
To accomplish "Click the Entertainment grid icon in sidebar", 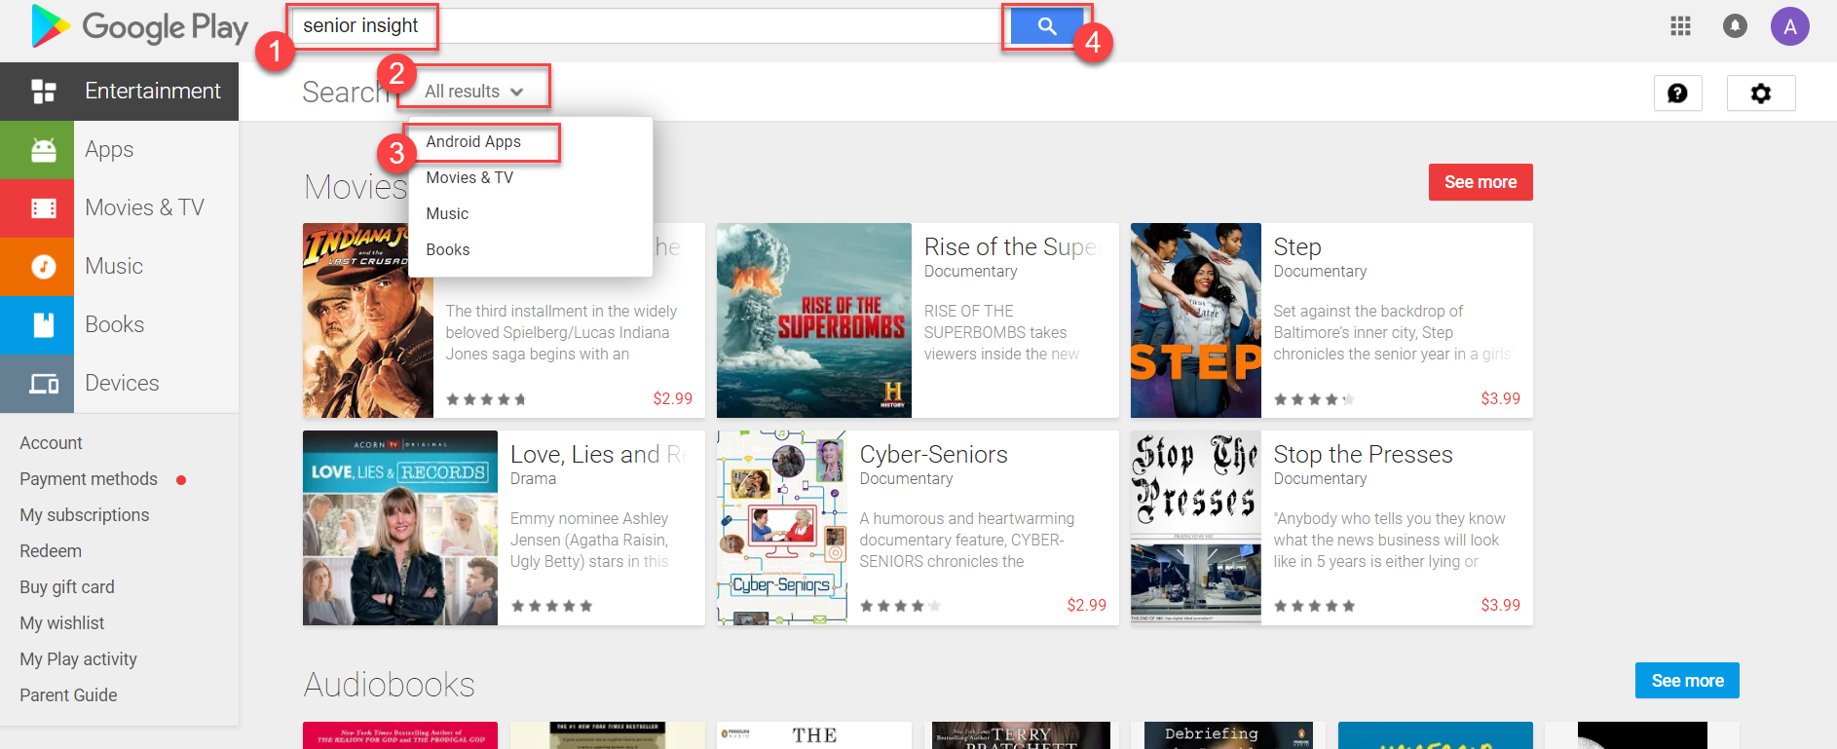I will click(44, 92).
